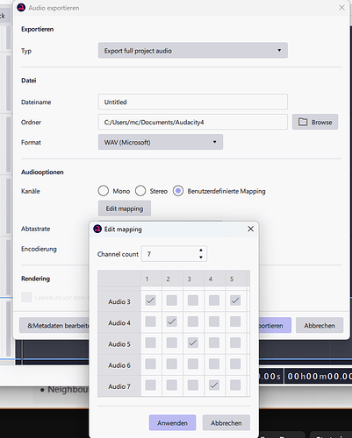Uncheck Audio 4 channel 2 checkbox
352x438 pixels.
coord(172,321)
